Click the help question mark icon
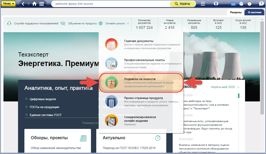The height and width of the screenshot is (154, 266). pos(261,4)
